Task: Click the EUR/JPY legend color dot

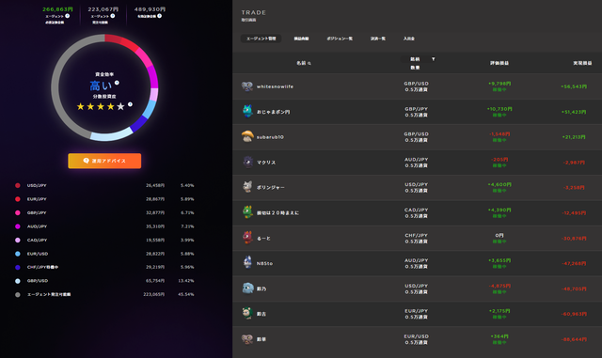Action: point(18,199)
